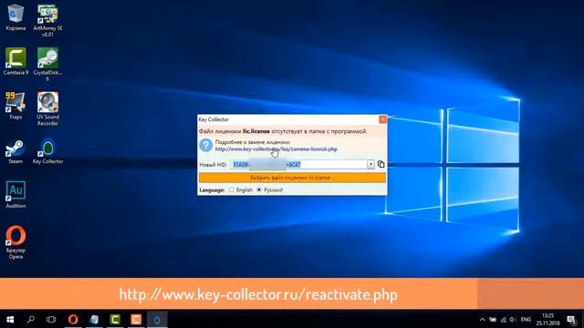Screen dimensions: 584x328
Task: Open Opera browser desktop shortcut
Action: coord(16,242)
